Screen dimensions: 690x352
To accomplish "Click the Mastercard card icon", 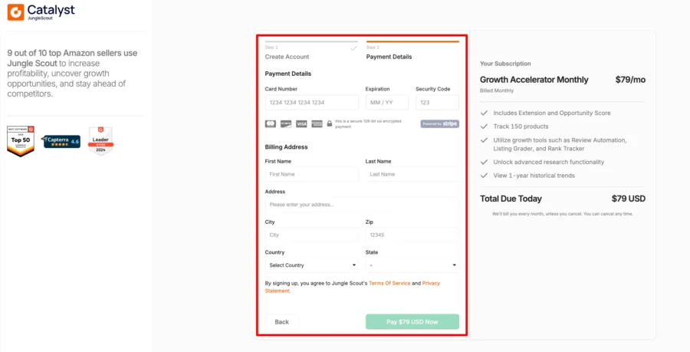I will pyautogui.click(x=271, y=124).
